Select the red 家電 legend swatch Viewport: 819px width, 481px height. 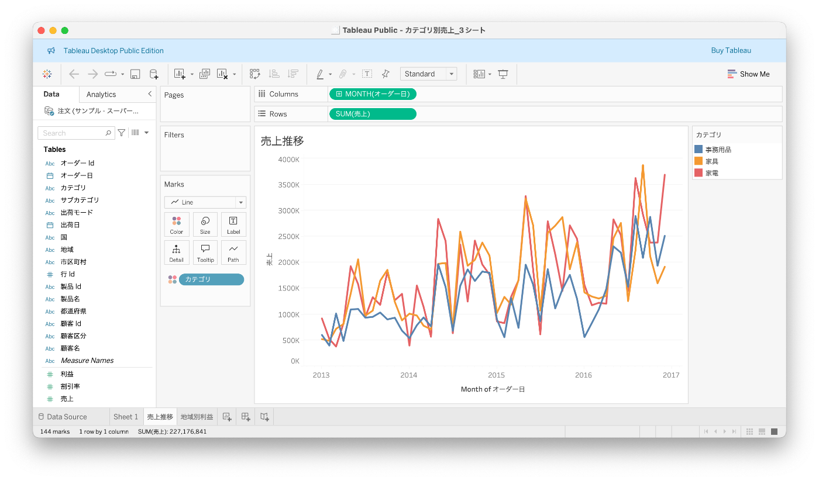pos(698,173)
